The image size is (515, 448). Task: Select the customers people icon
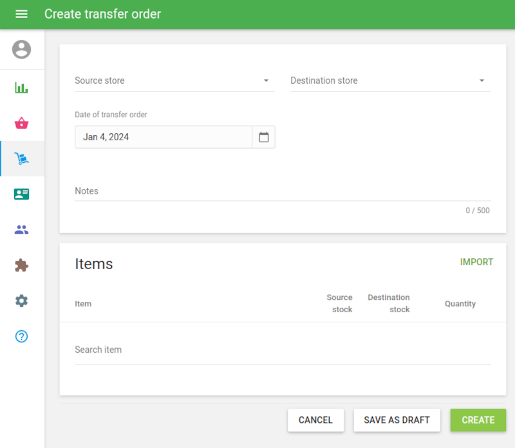coord(21,229)
